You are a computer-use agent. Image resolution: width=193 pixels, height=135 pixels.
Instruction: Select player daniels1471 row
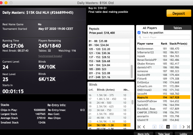click(163, 67)
